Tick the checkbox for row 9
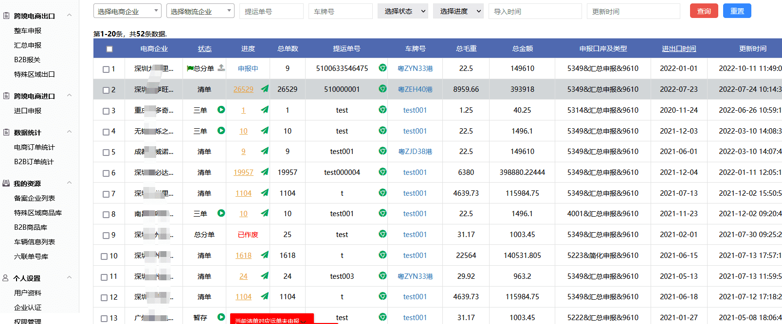 coord(106,235)
